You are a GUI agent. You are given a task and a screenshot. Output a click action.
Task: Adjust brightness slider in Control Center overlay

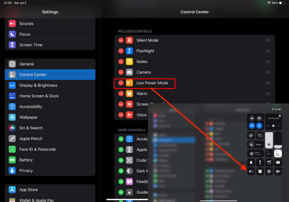pyautogui.click(x=269, y=140)
